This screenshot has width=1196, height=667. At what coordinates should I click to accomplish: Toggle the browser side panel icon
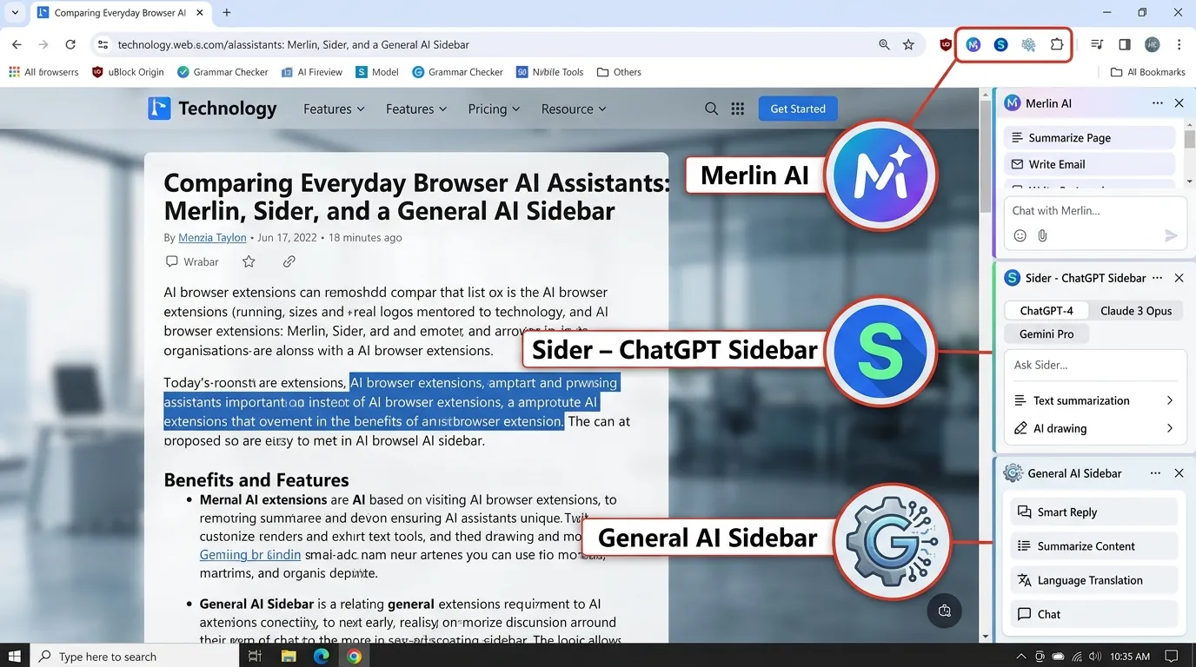coord(1125,44)
